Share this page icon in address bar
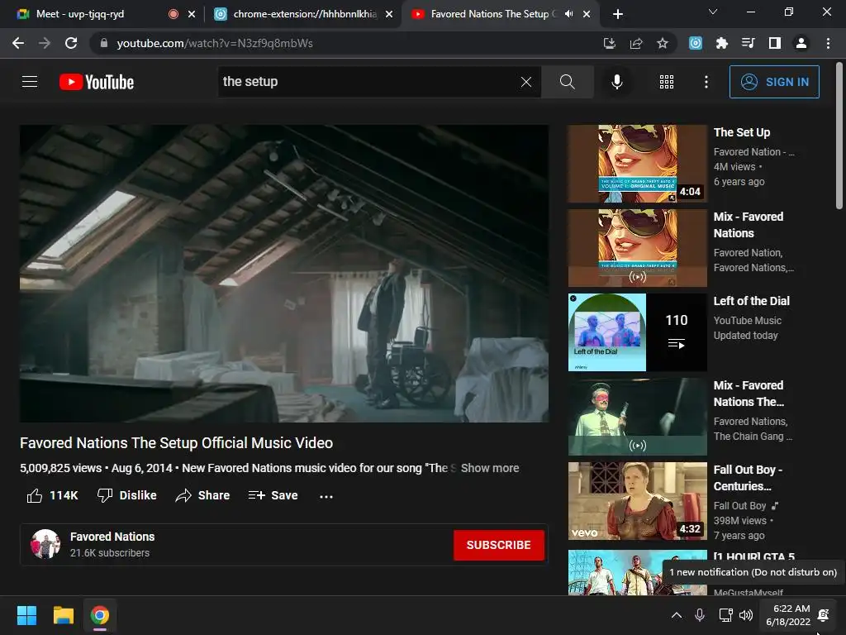 pyautogui.click(x=636, y=43)
